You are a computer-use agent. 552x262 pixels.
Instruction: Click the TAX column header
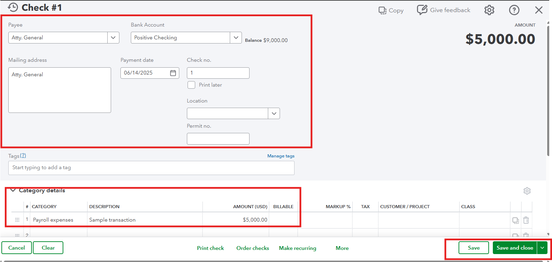365,207
